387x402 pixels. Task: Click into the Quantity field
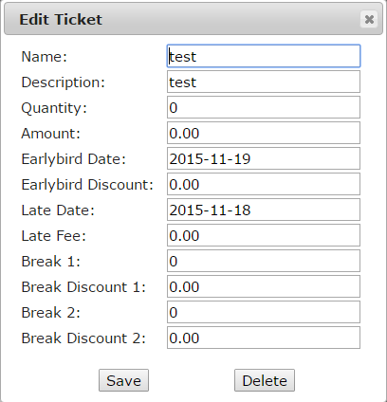(264, 107)
